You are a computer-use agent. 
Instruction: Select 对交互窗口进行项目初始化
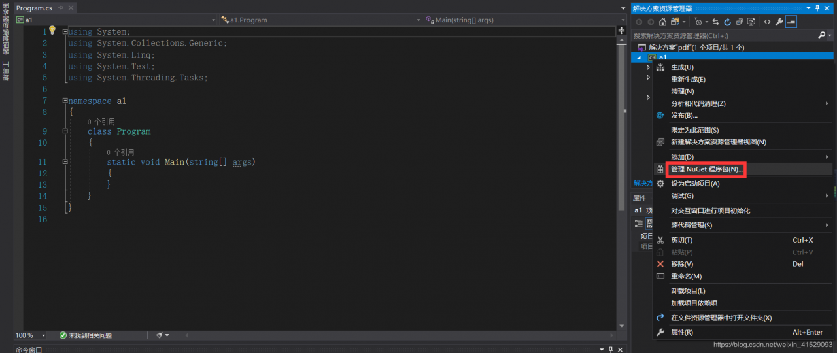pyautogui.click(x=743, y=210)
